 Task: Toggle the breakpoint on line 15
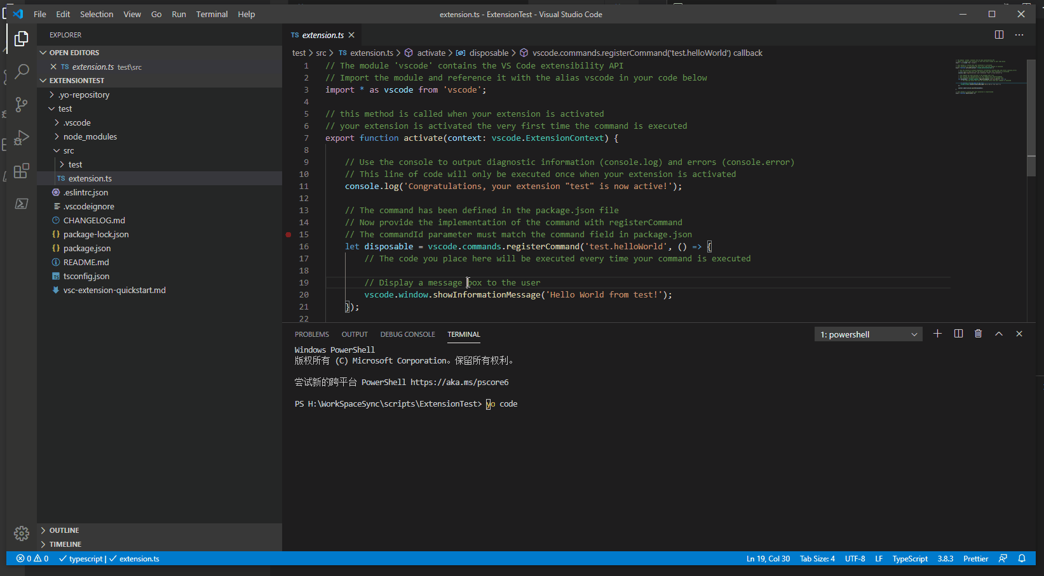[x=288, y=235]
